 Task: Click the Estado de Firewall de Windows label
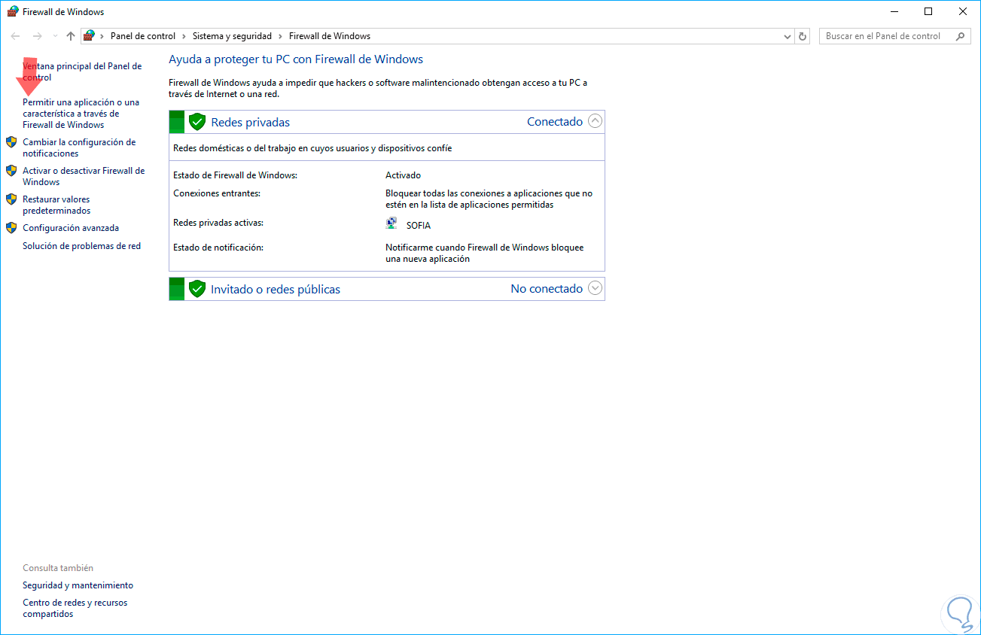[235, 175]
